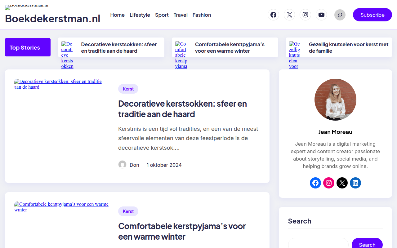Visit Jean Moreau's Facebook profile icon
Image resolution: width=397 pixels, height=248 pixels.
315,183
